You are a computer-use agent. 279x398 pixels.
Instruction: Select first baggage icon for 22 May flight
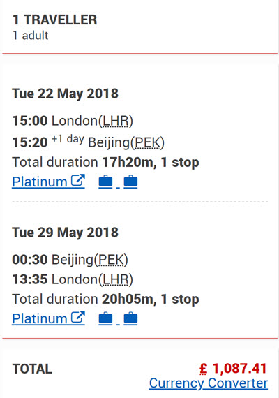[105, 182]
